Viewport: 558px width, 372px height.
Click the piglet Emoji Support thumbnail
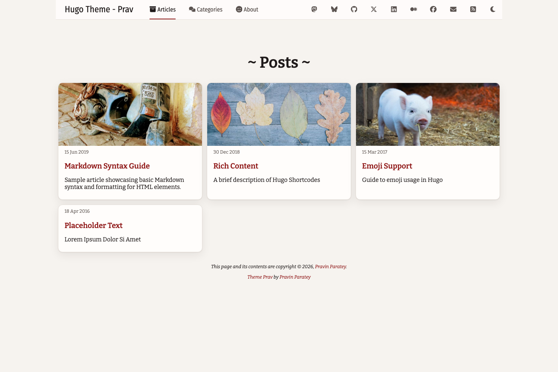coord(428,114)
